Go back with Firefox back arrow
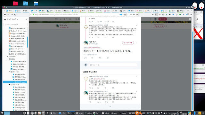This screenshot has height=115, width=205. [x=5, y=15]
